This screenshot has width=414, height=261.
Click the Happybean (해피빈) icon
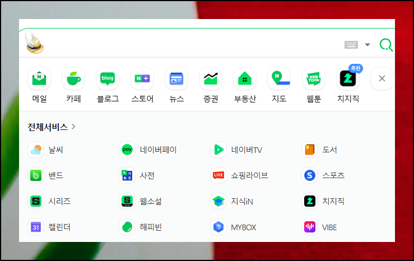[x=127, y=227]
